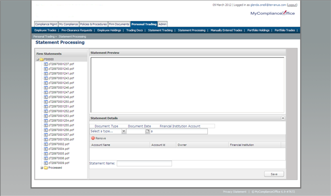Screen dimensions: 331x196
Task: Click the Account Name column header
Action: pyautogui.click(x=120, y=145)
